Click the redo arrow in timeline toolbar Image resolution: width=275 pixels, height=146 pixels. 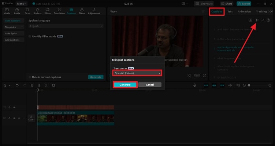pos(25,85)
